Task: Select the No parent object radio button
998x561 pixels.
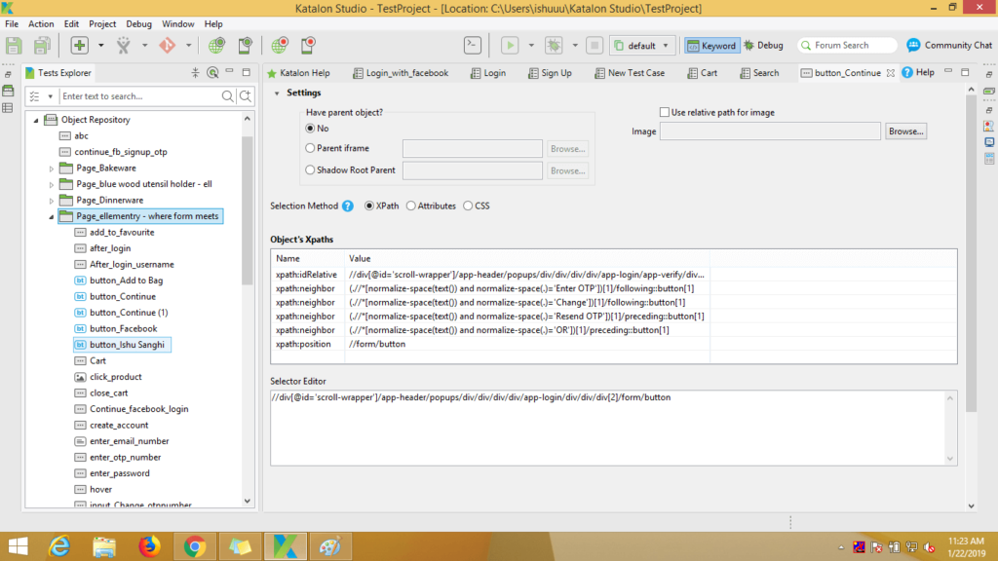Action: (310, 129)
